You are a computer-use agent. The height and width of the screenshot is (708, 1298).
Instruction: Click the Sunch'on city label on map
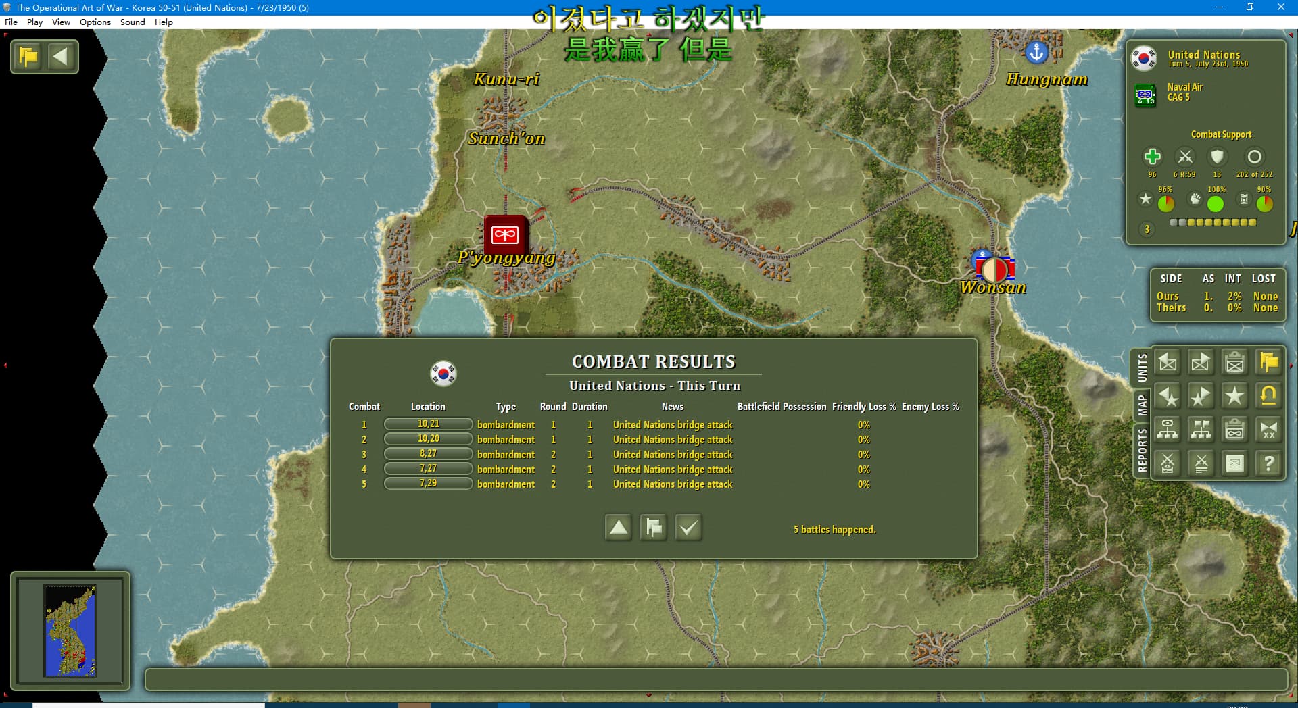tap(506, 138)
